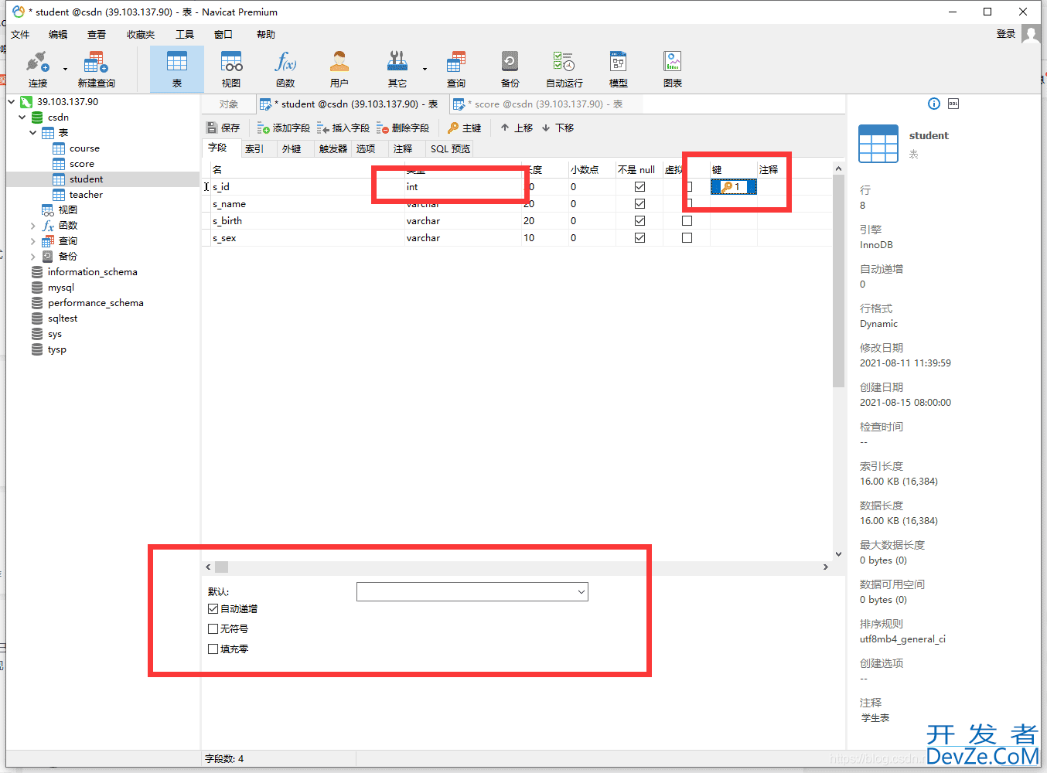Expand the 备份 backups node
The height and width of the screenshot is (773, 1047).
(32, 257)
